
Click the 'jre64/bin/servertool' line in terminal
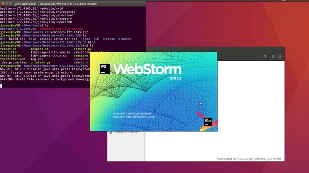37,15
